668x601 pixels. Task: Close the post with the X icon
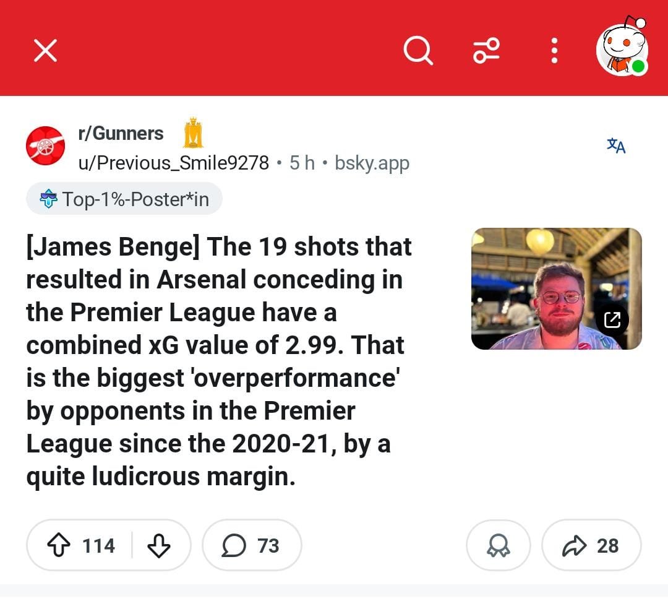coord(45,50)
